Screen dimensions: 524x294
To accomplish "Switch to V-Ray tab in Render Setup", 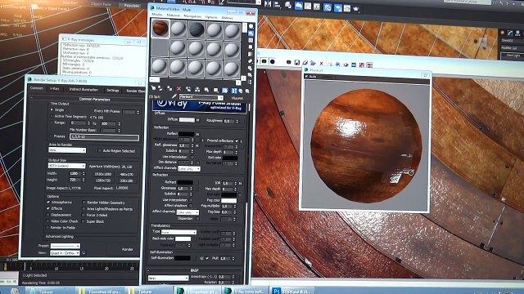I will click(55, 89).
